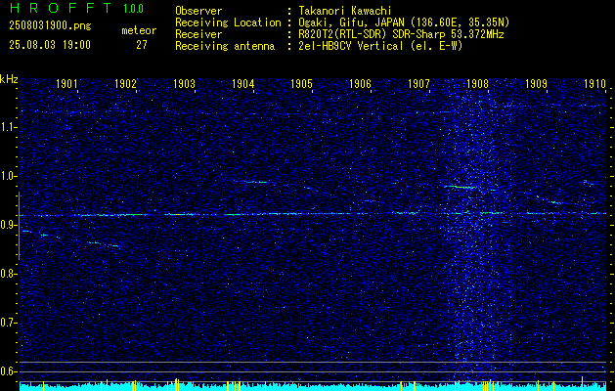Click the 0.7 kHz frequency label
This screenshot has height=391, width=615.
click(x=8, y=323)
